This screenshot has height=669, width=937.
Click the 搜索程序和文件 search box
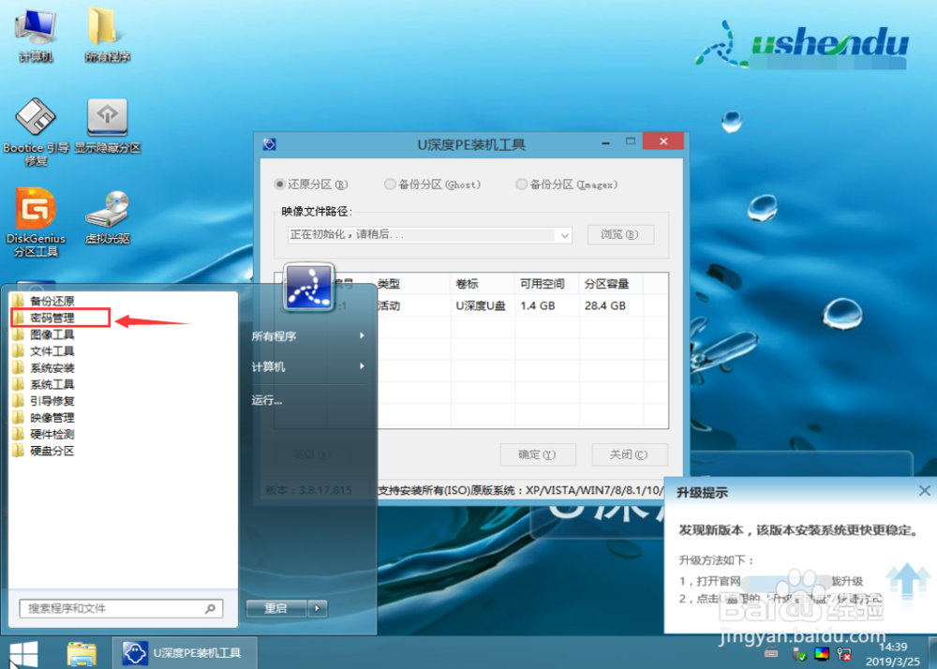[x=120, y=608]
